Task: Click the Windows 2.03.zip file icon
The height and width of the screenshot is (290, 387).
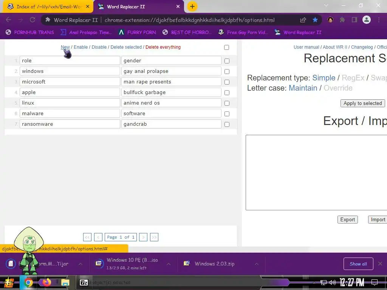Action: [x=187, y=263]
